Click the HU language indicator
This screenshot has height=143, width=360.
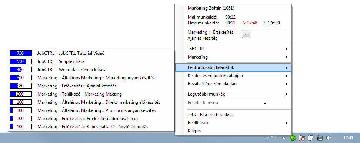click(273, 137)
